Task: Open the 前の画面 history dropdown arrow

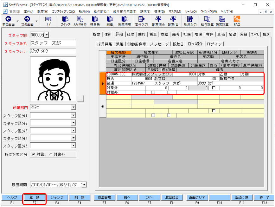Action: point(18,21)
